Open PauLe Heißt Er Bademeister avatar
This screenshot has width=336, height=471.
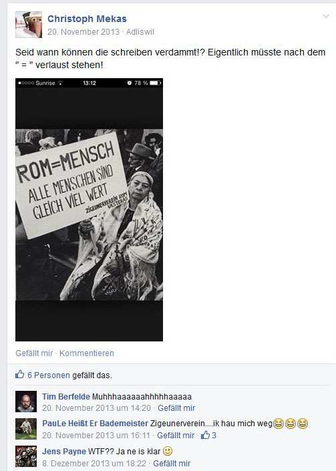coord(26,429)
